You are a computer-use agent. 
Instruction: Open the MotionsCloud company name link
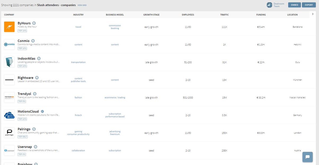click(x=28, y=111)
